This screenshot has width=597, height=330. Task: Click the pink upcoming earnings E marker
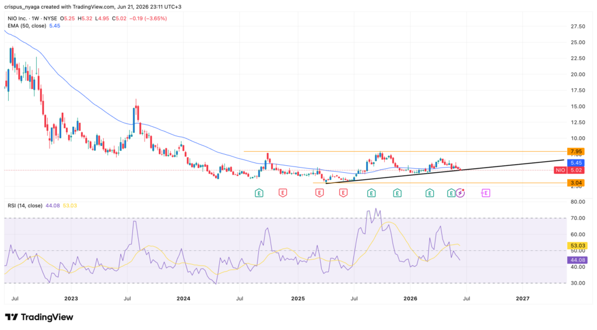[486, 193]
